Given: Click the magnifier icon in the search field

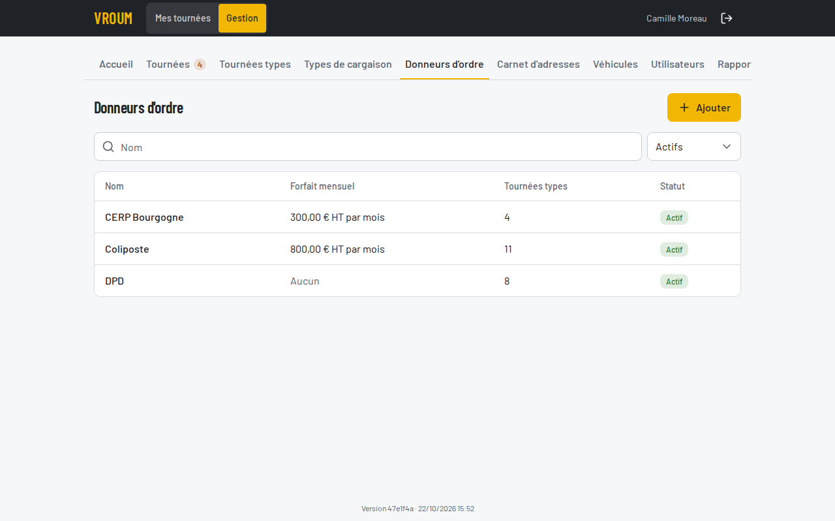Looking at the screenshot, I should point(109,147).
